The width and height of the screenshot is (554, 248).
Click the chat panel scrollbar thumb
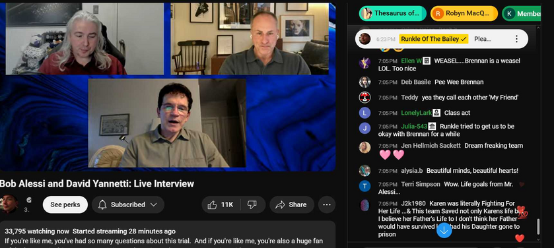[x=538, y=226]
